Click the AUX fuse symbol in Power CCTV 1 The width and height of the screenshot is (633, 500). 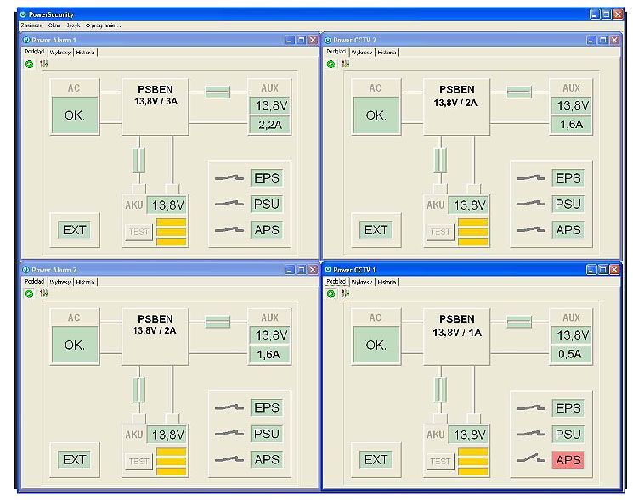tap(518, 322)
